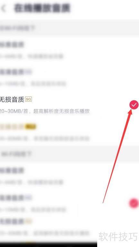The image size is (139, 247).
Task: Click the SQ badge in the non-Wi-Fi section
Action: click(x=28, y=221)
